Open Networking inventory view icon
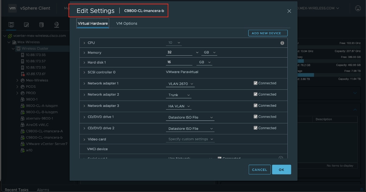The height and width of the screenshot is (192, 366). (56, 25)
